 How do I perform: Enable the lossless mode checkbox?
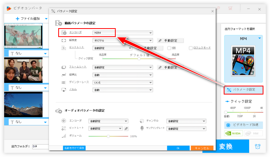(x=191, y=48)
